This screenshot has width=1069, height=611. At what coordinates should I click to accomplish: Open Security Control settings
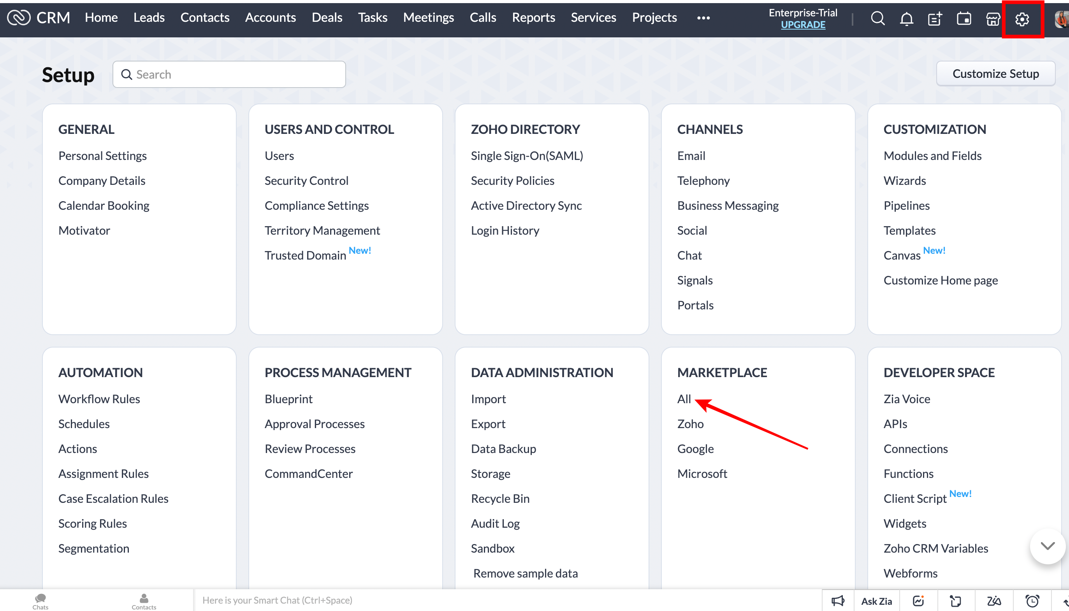pyautogui.click(x=306, y=181)
